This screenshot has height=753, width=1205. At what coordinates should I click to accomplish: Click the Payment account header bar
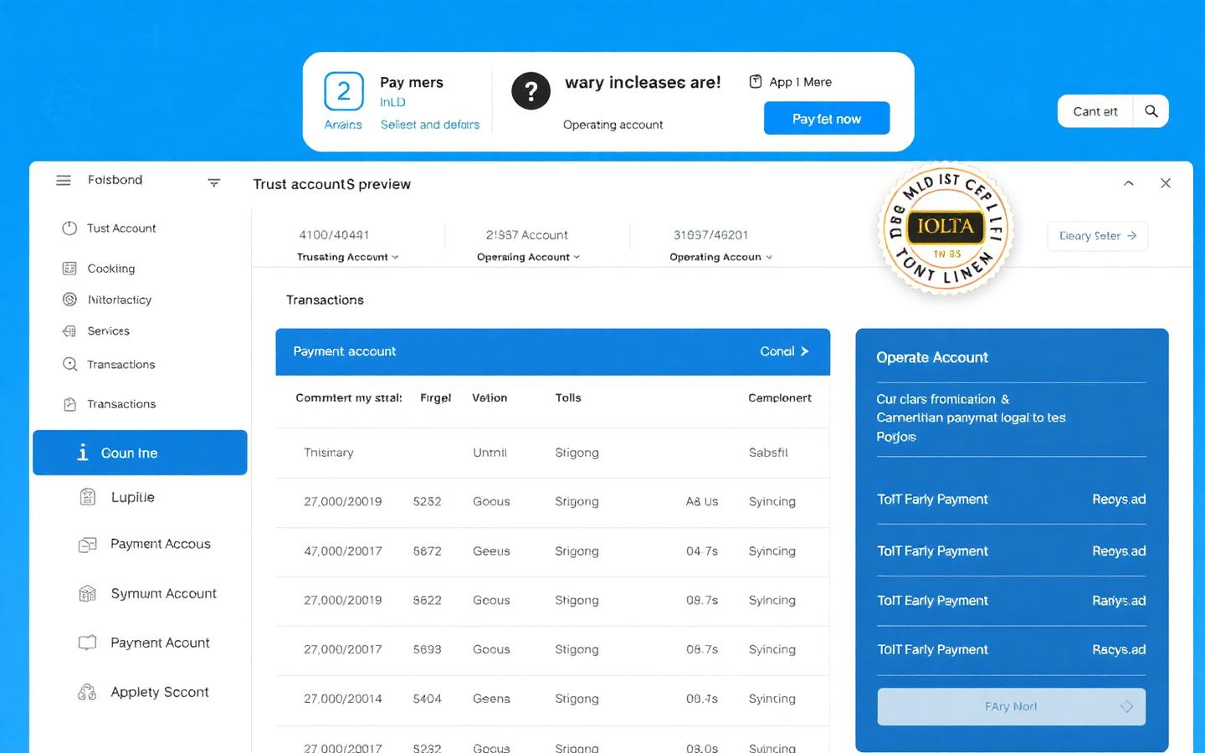click(552, 351)
